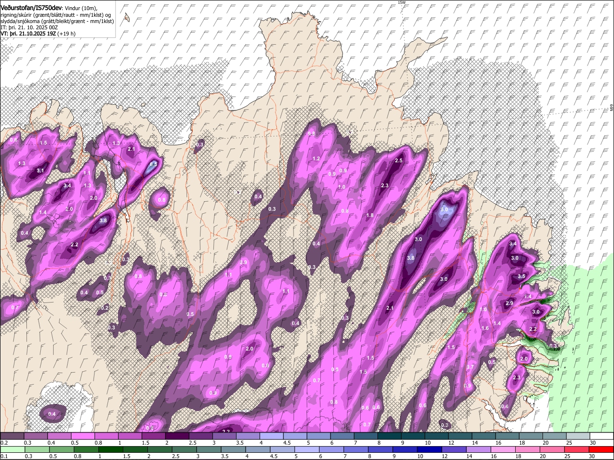This screenshot has width=614, height=460.
Task: Click bottom legend swatch between 5 and 6
Action: (x=307, y=449)
